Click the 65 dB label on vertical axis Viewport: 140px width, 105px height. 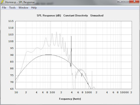(12, 89)
